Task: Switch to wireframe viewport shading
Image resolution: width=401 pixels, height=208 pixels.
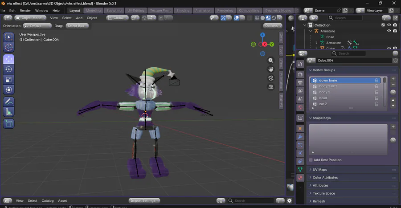Action: tap(257, 18)
